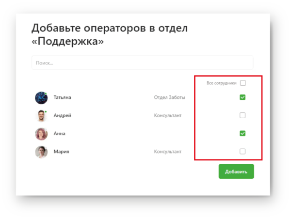Click Мария's avatar photo
The image size is (291, 219).
click(x=41, y=152)
